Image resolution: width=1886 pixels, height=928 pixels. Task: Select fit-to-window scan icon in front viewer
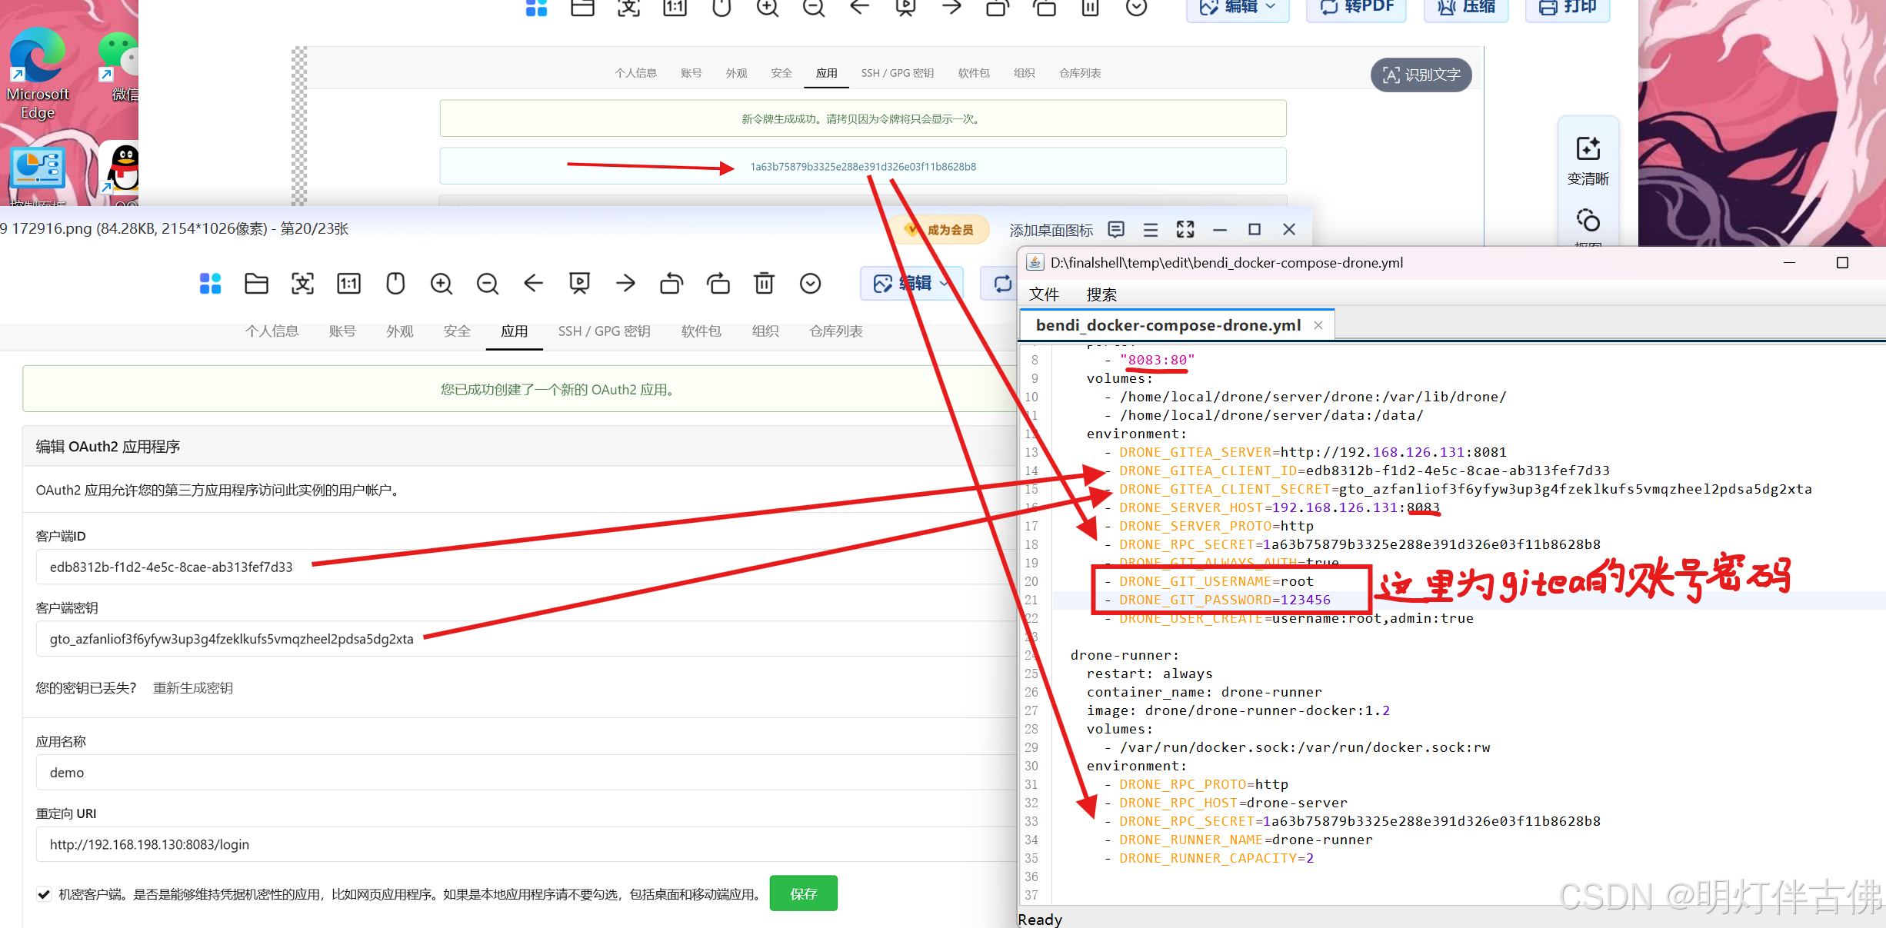click(x=302, y=284)
